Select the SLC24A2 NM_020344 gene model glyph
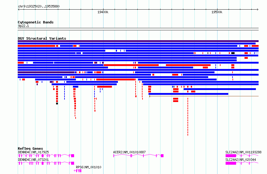 pyautogui.click(x=242, y=163)
